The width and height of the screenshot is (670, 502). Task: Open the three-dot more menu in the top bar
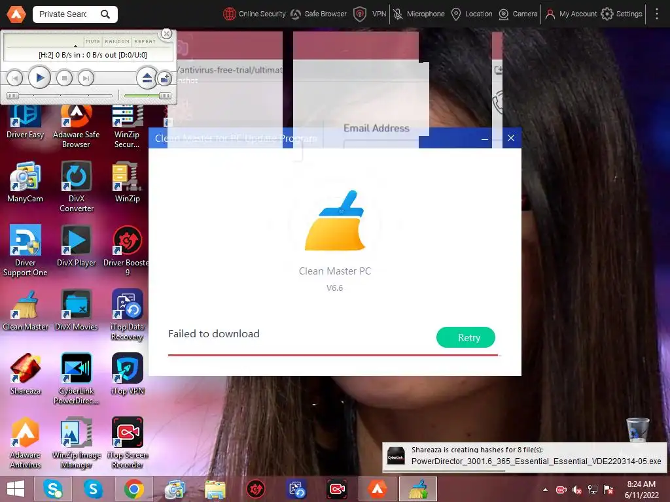click(x=657, y=14)
